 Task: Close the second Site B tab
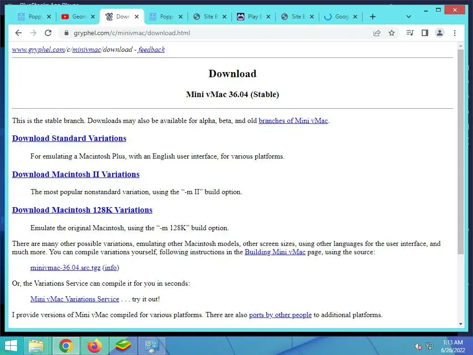click(312, 17)
